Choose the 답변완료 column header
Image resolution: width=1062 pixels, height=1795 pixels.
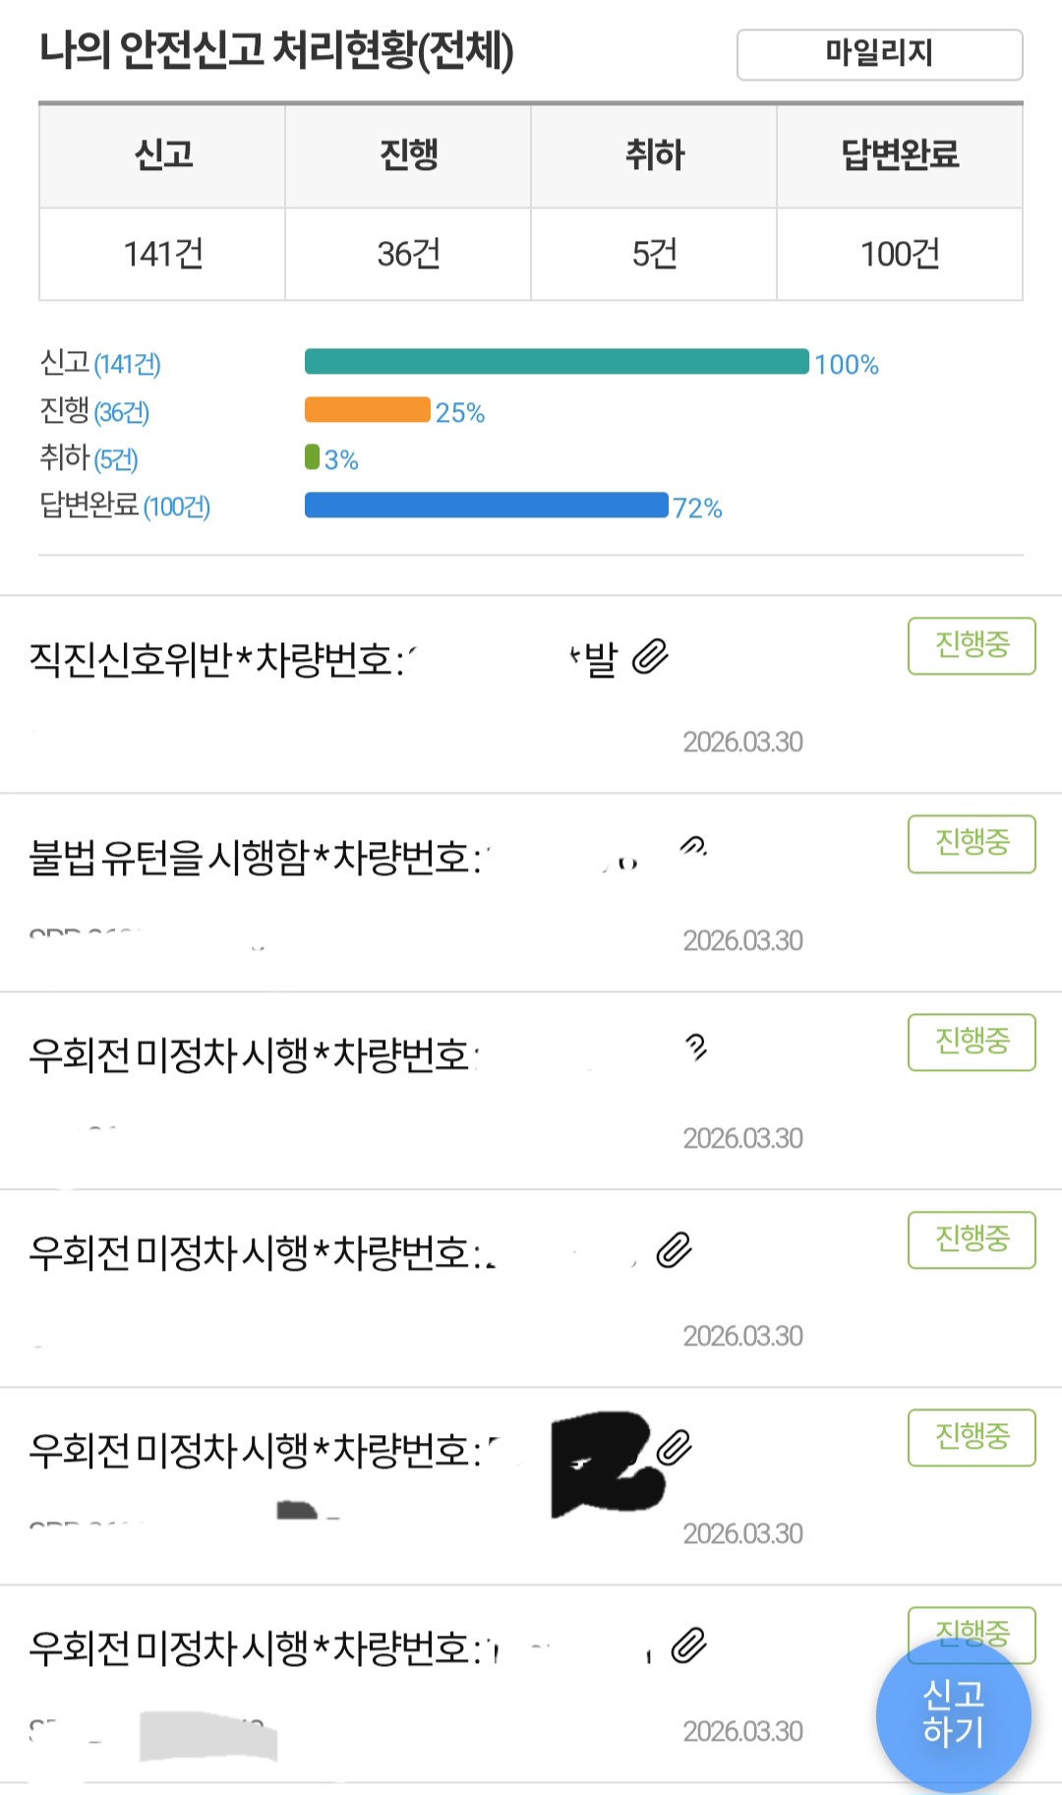(900, 155)
